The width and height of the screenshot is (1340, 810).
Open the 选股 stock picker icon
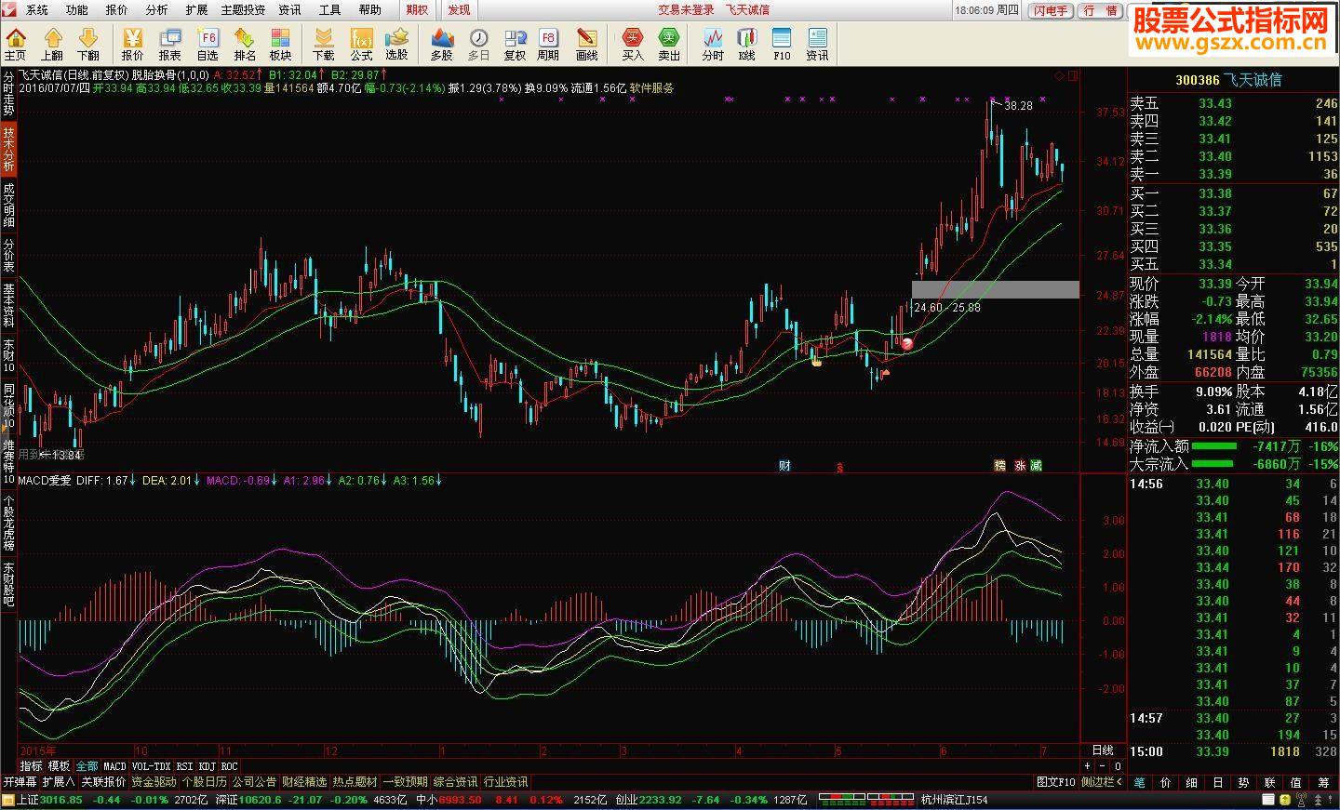397,44
